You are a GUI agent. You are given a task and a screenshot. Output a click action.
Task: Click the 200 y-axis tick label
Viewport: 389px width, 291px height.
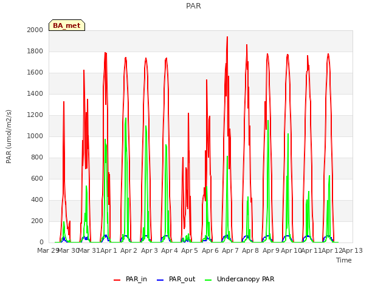37,221
